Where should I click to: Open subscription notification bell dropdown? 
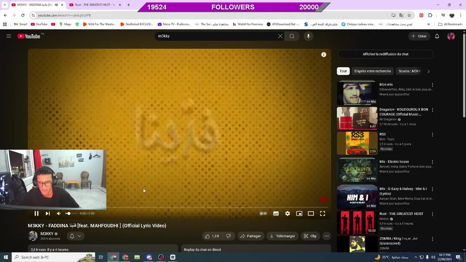click(75, 236)
